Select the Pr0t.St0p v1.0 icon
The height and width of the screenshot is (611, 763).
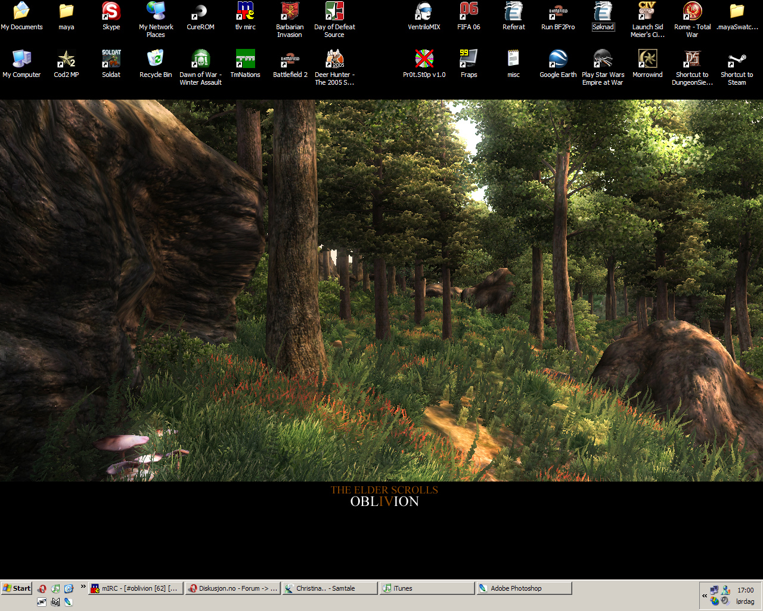tap(424, 64)
